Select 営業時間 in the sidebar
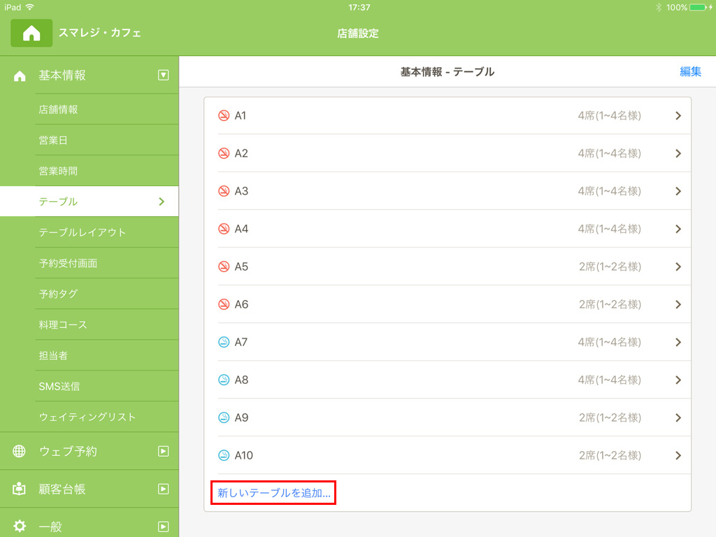This screenshot has height=537, width=716. point(89,171)
